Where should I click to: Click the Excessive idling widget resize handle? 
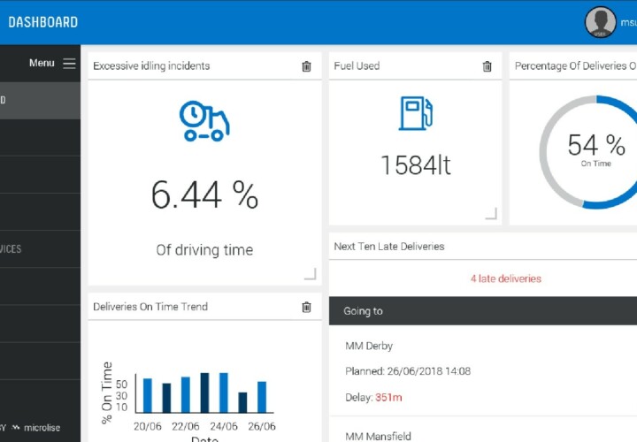[311, 274]
